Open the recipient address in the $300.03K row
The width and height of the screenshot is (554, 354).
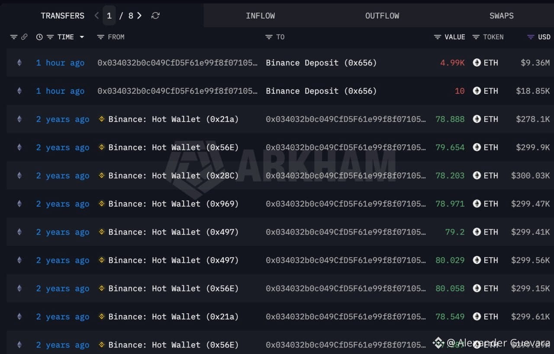tap(346, 175)
